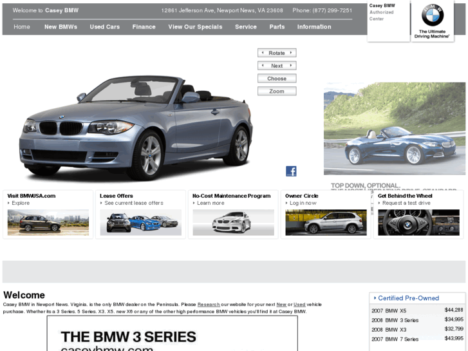
Task: Click the Zoom button
Action: point(277,91)
